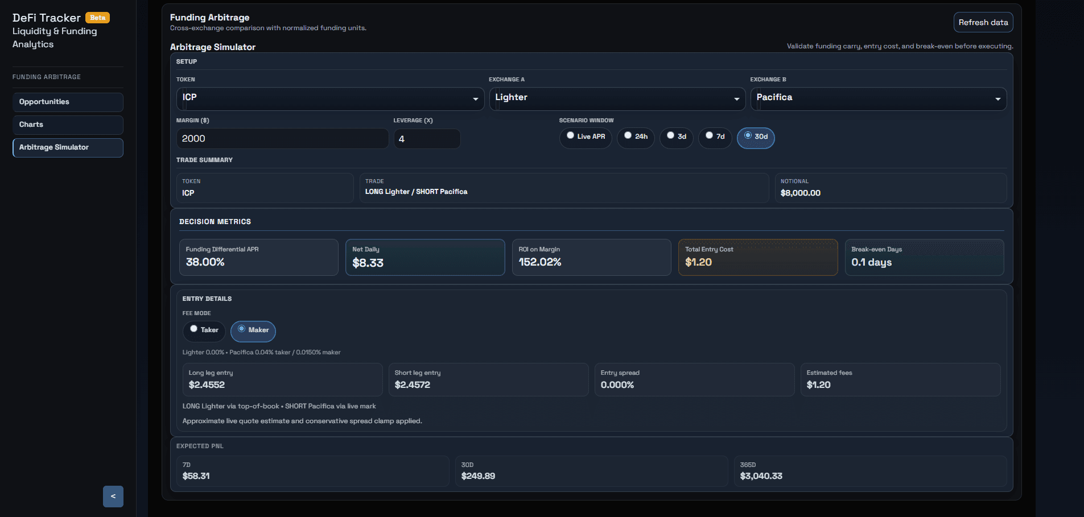Open the Arbitrage Simulator view
Screen dimensions: 1084x517
coord(68,147)
